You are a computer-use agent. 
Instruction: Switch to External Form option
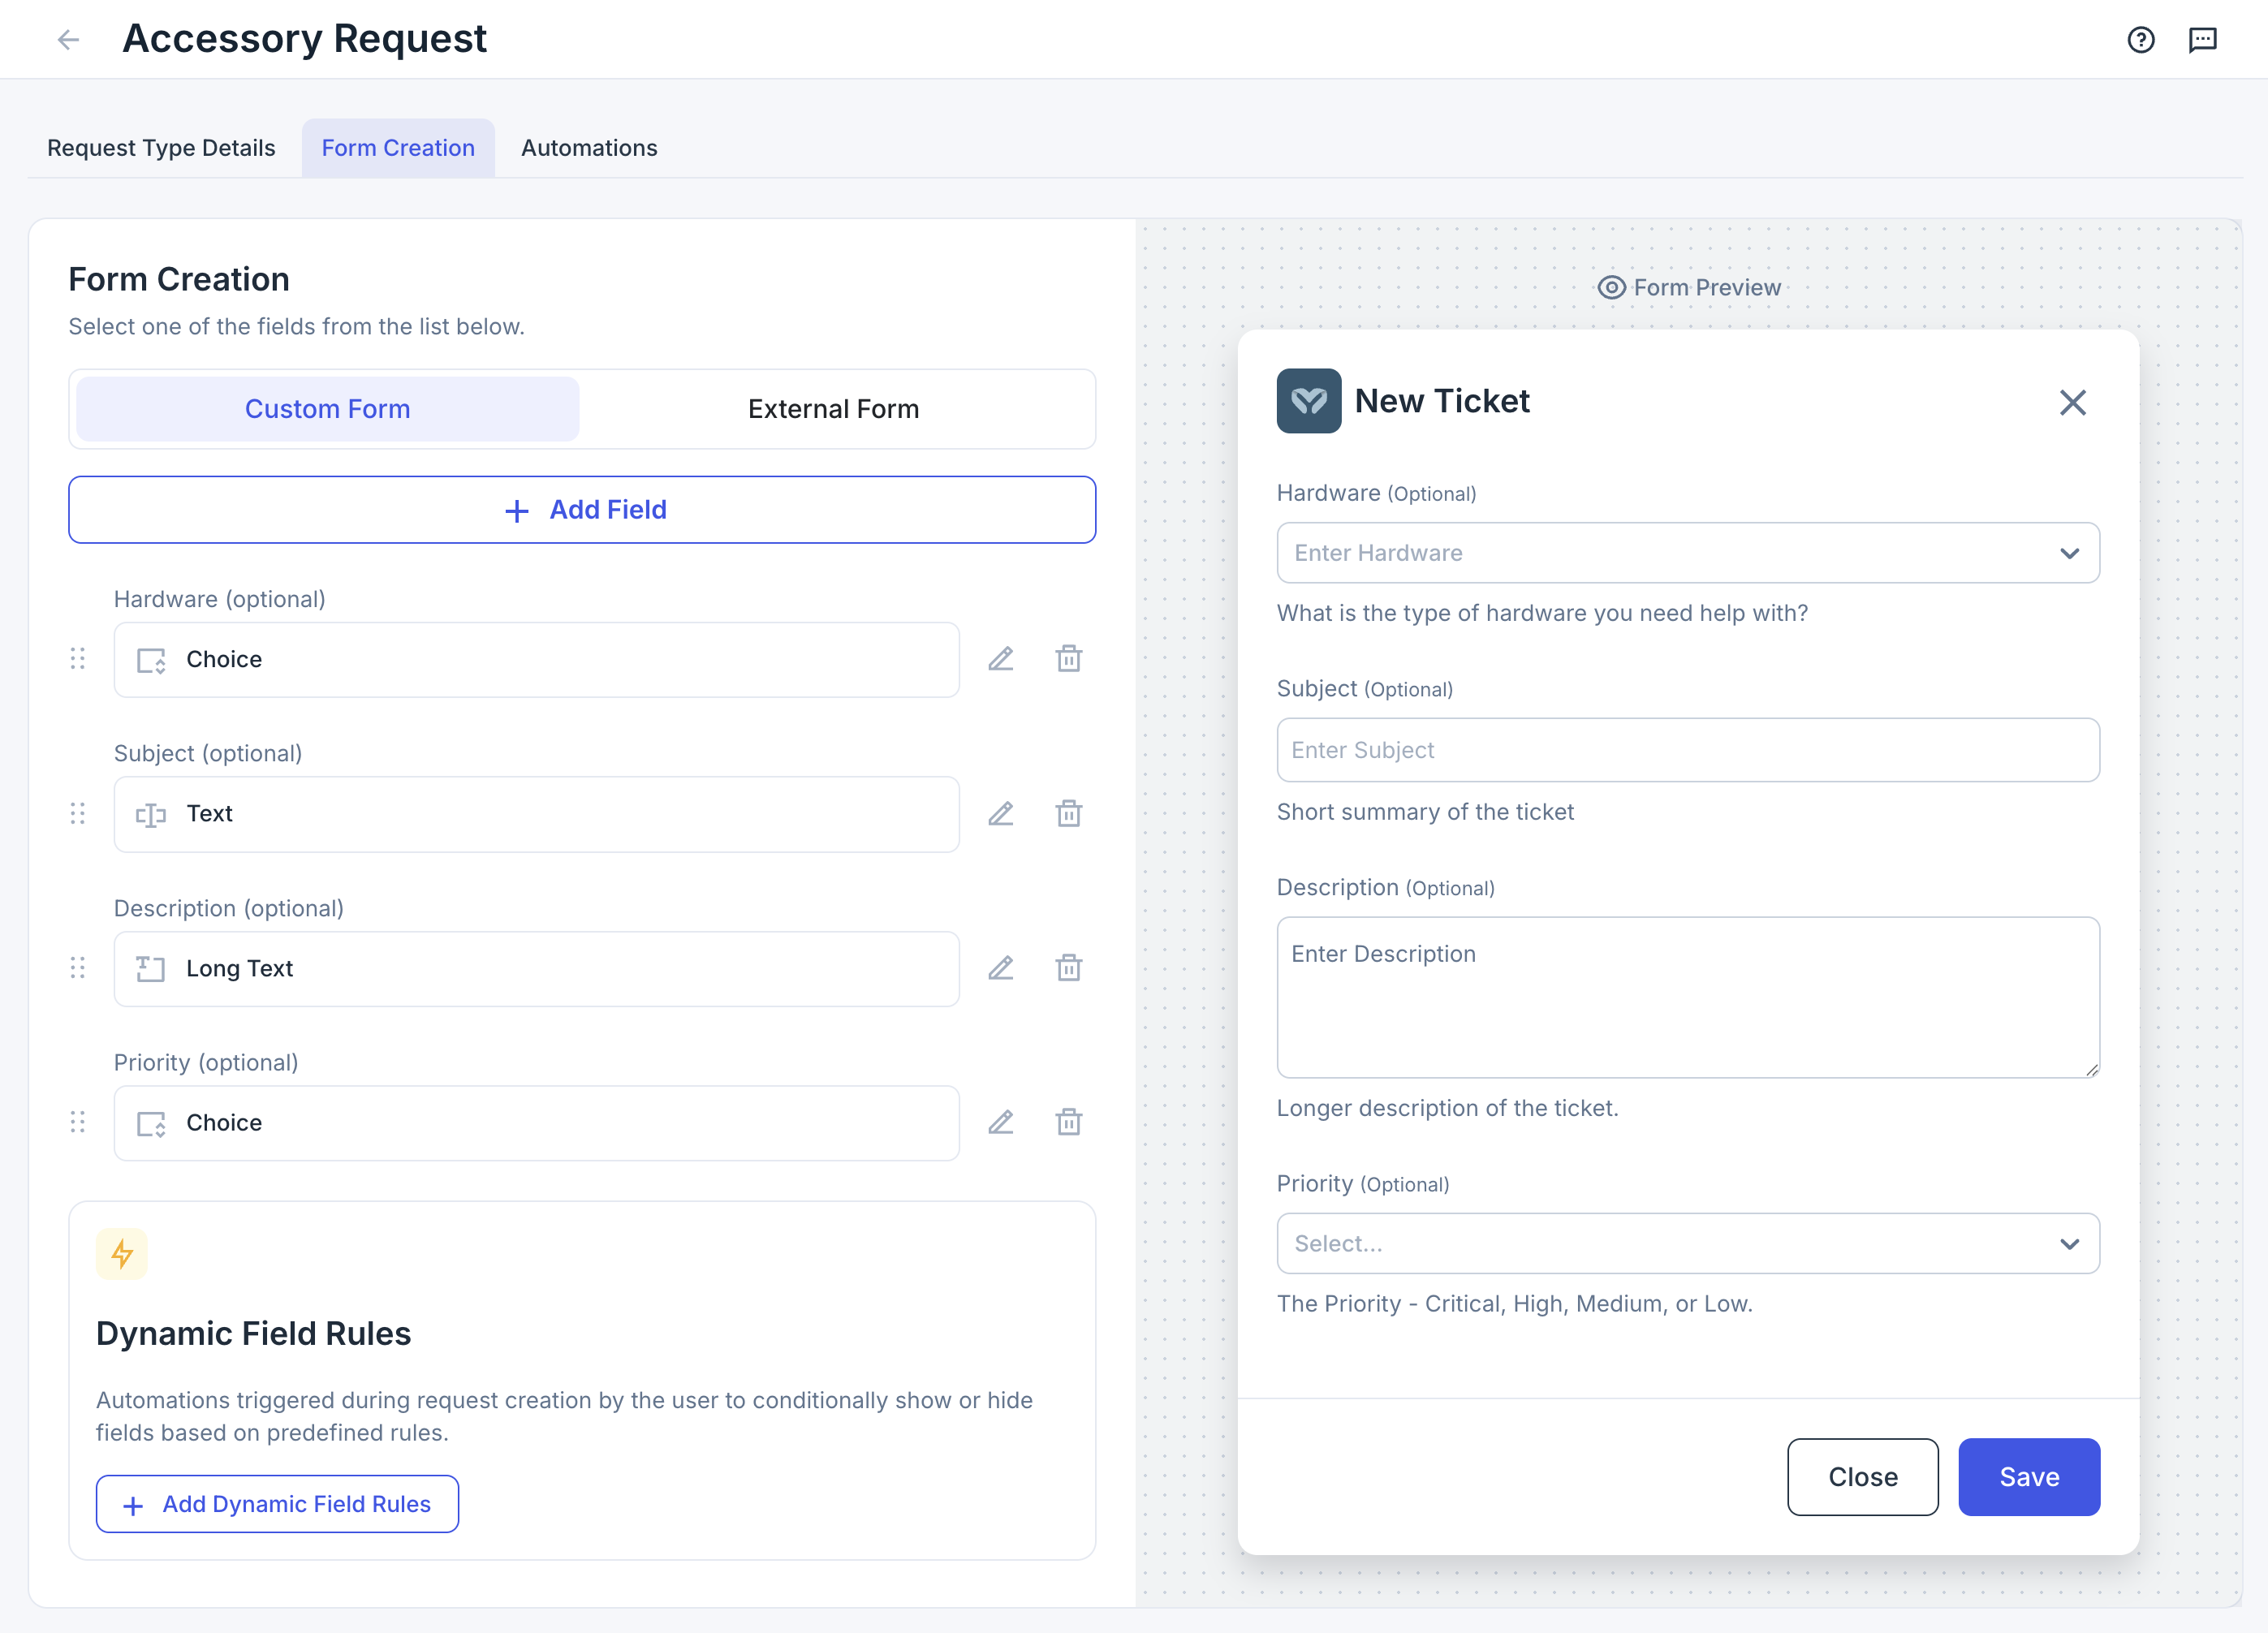pos(834,409)
